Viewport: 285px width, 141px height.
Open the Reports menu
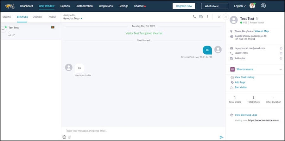tap(65, 6)
